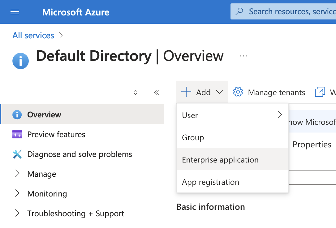Screen dimensions: 336x228
Task: Open the ellipsis more options menu
Action: 243,56
